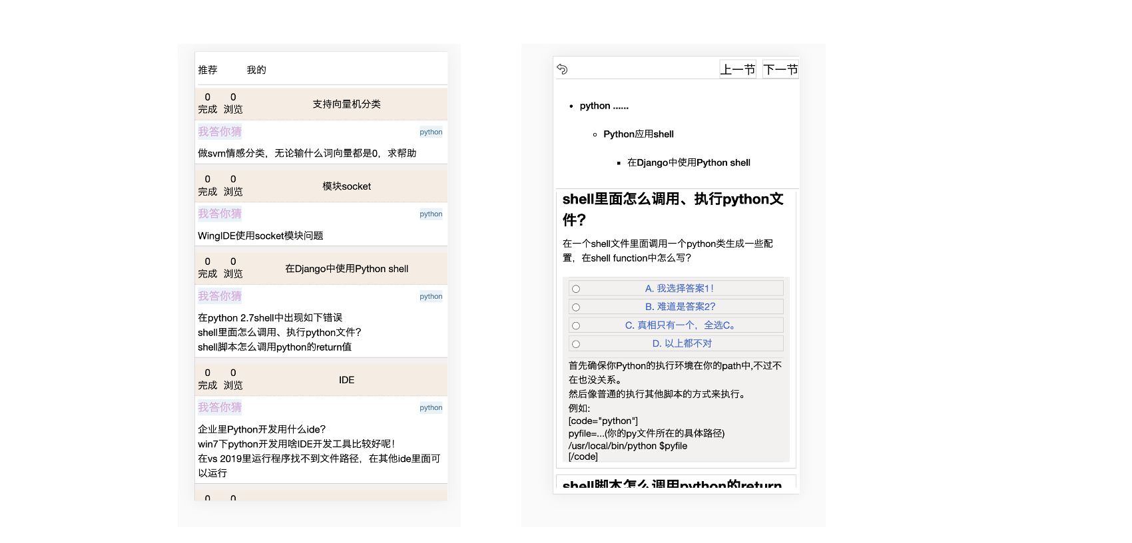Click the back arrow icon in the right panel
The height and width of the screenshot is (543, 1132).
pos(562,69)
